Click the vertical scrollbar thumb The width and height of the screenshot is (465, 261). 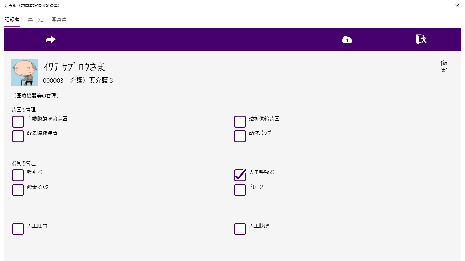click(x=460, y=209)
